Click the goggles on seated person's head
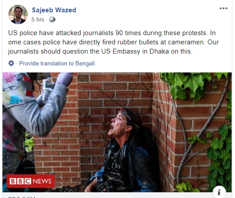Screen dimensions: 235x198 (x=125, y=113)
